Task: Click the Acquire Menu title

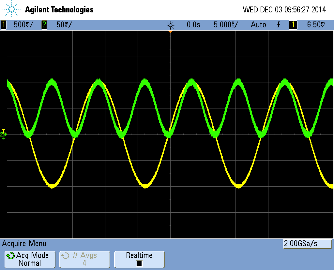Action: coord(24,244)
